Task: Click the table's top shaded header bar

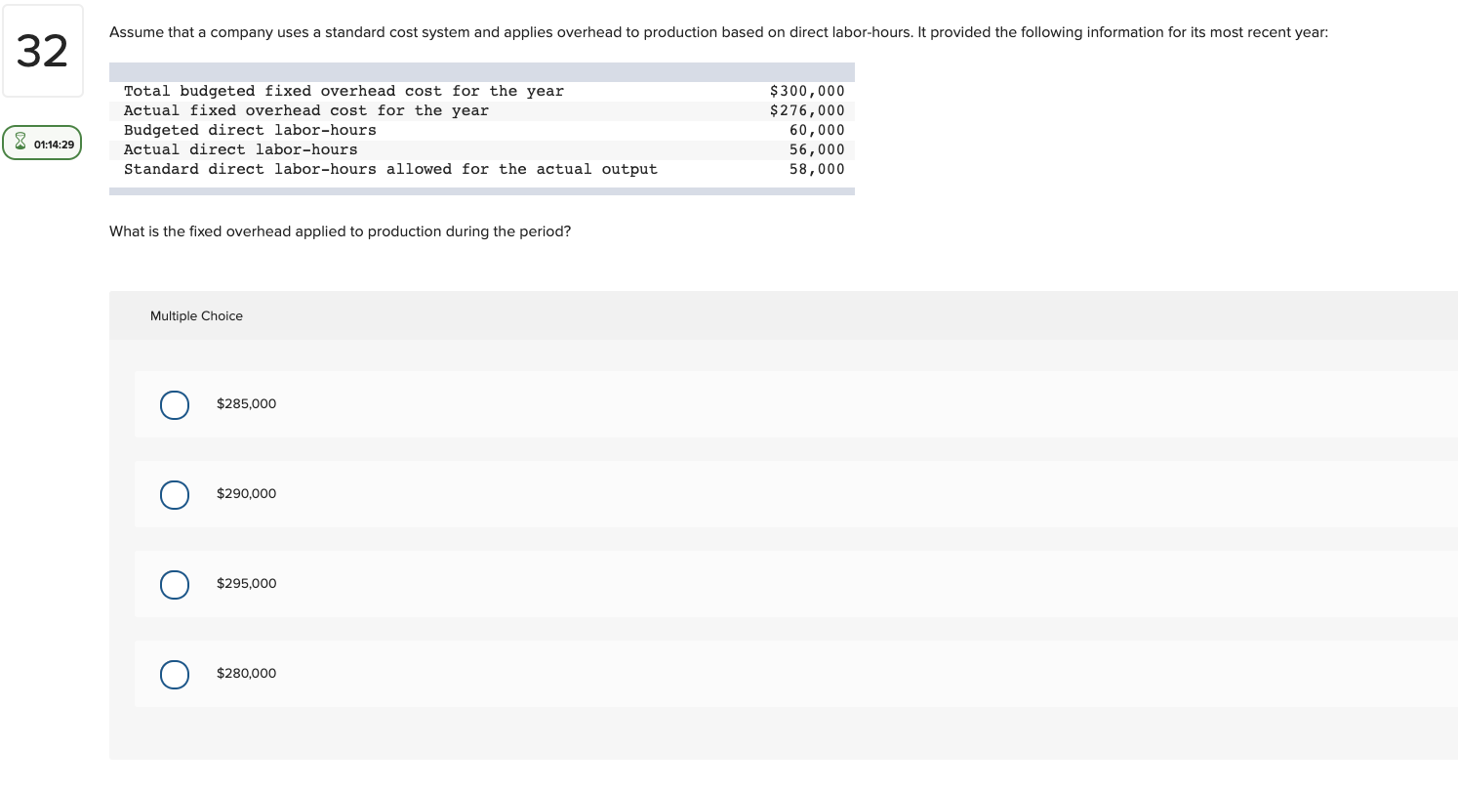Action: coord(482,71)
